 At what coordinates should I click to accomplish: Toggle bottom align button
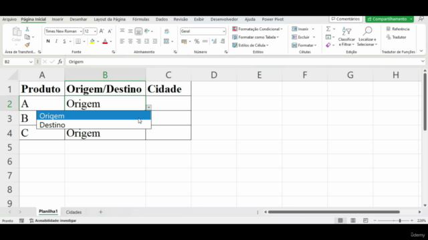point(138,31)
